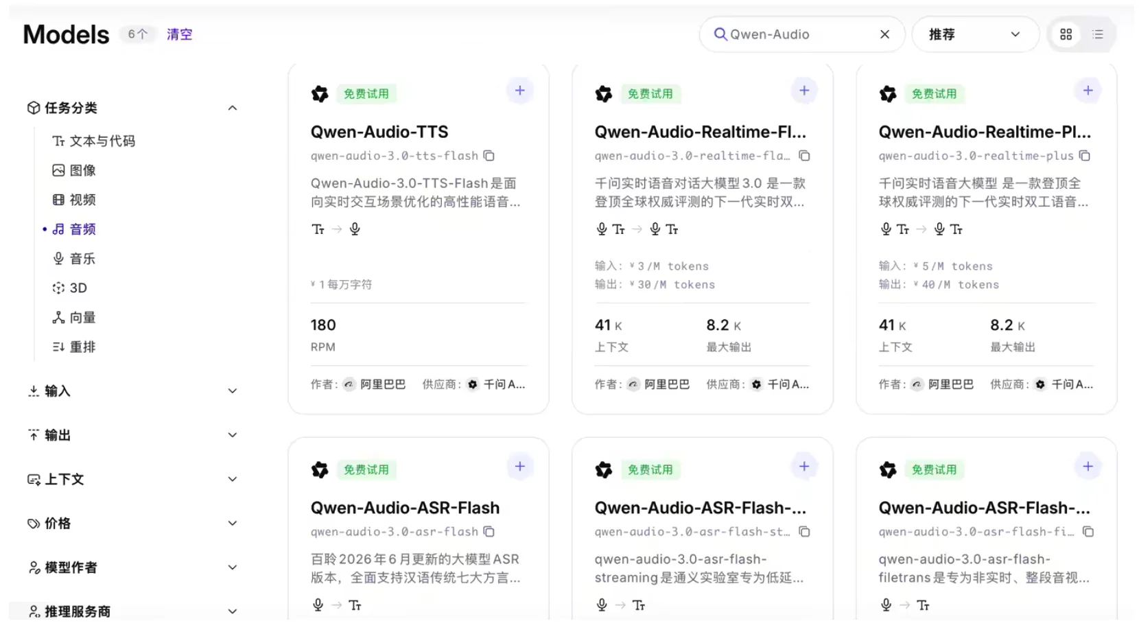Screen dimensions: 1139x630
Task: Copy model ID qwen-audio-3.0-asr-flash
Action: click(489, 532)
